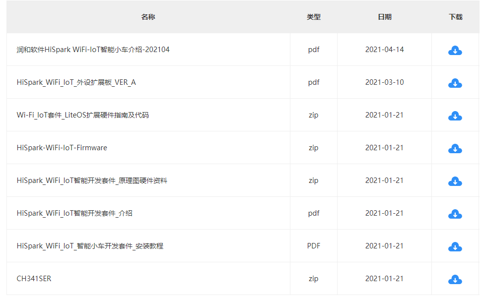This screenshot has height=298, width=488.
Task: Click the 类型 column header
Action: point(313,17)
